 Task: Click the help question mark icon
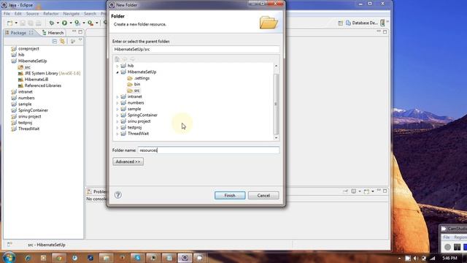coord(118,195)
